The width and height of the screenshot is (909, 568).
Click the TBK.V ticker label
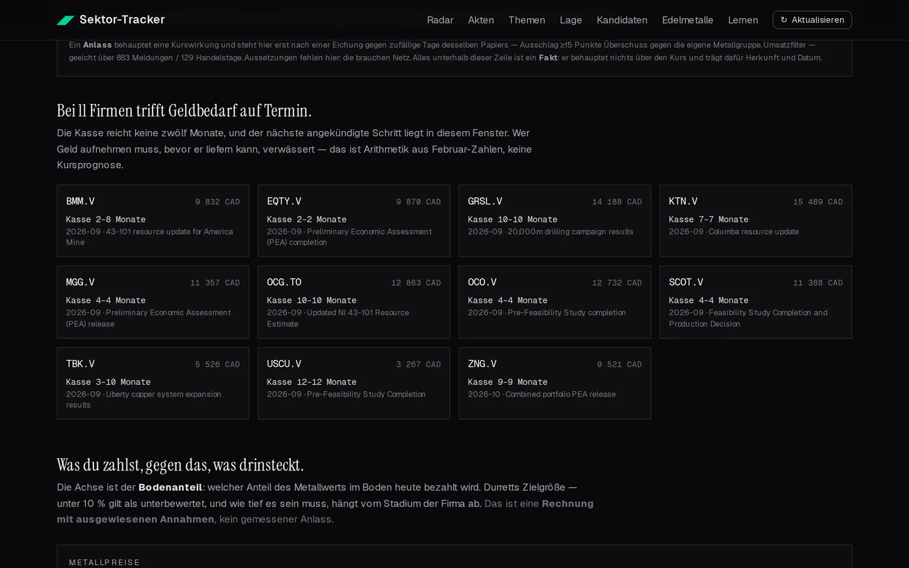(81, 364)
